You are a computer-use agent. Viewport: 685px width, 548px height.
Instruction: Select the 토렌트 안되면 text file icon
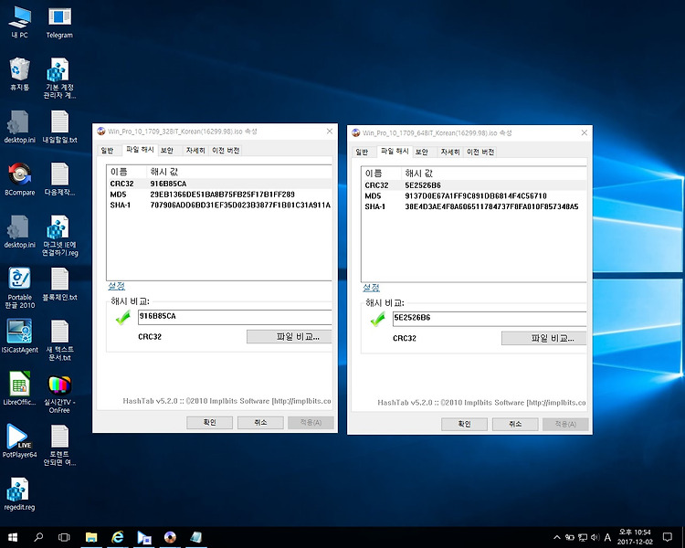pos(59,446)
